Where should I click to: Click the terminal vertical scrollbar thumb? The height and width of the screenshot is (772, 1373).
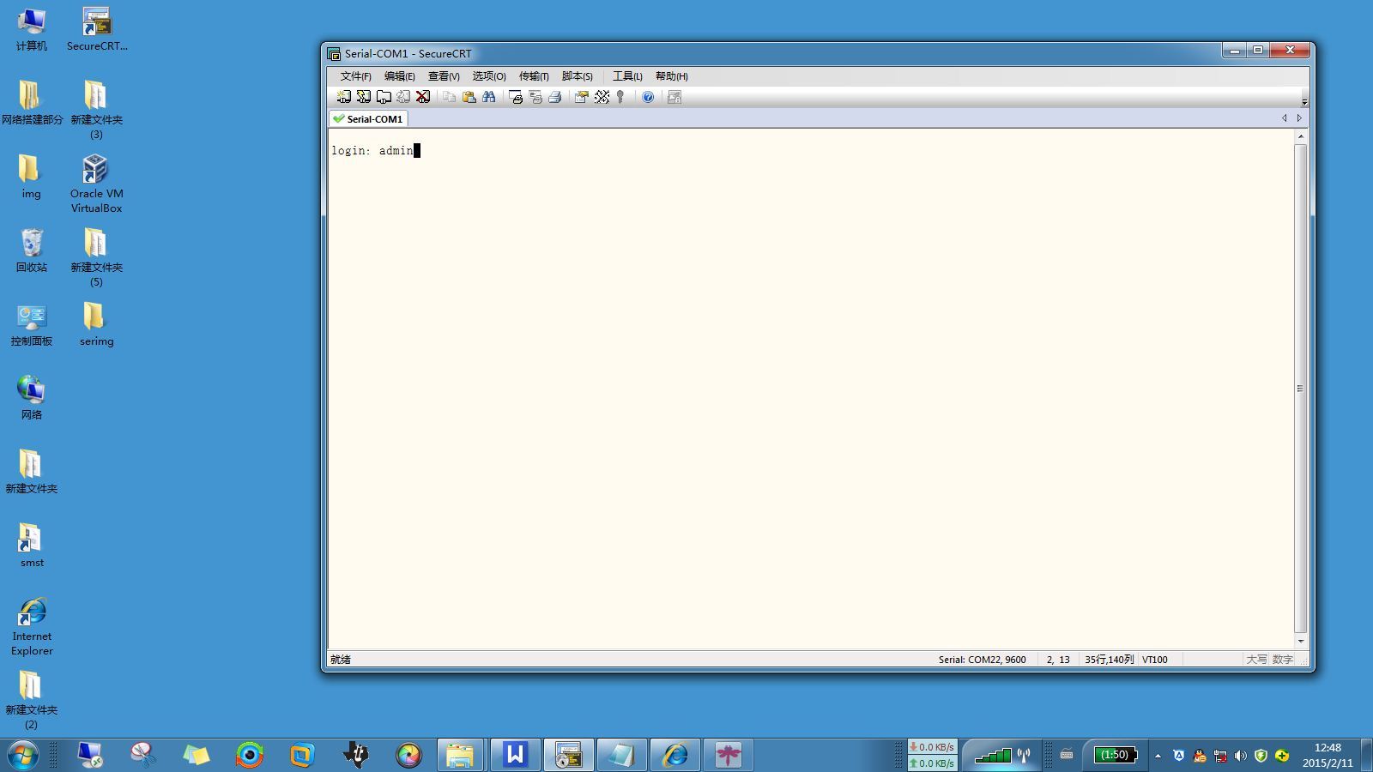tap(1301, 389)
